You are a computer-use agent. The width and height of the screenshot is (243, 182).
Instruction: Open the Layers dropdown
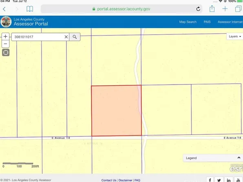pos(235,36)
